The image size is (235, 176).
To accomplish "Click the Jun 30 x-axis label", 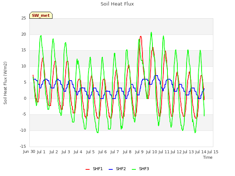I will (29, 152).
